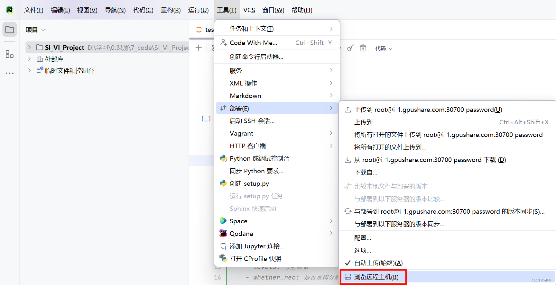This screenshot has width=556, height=285.
Task: Show more tool windows ellipsis icon
Action: click(x=10, y=73)
